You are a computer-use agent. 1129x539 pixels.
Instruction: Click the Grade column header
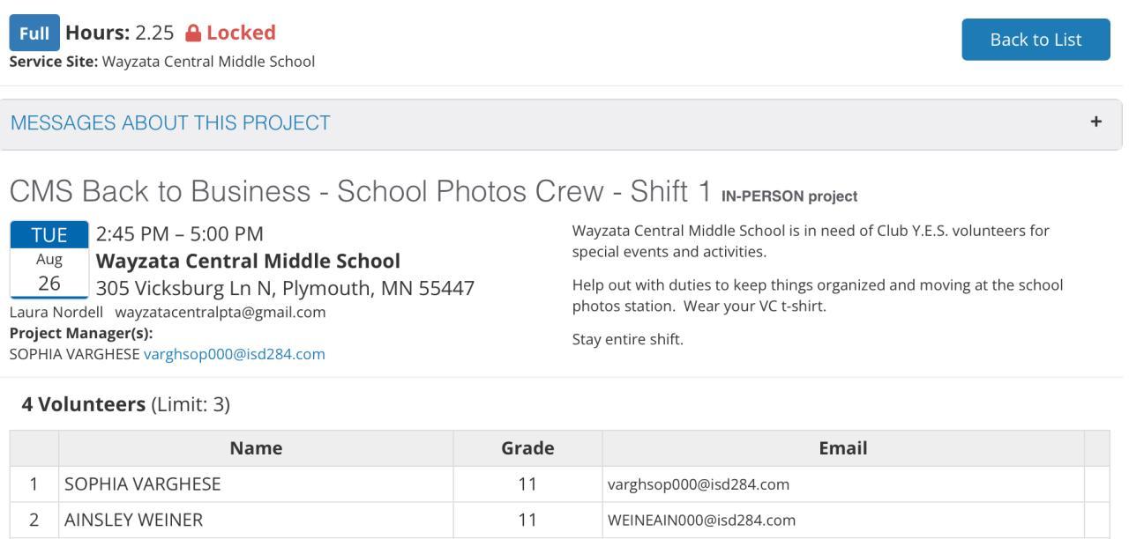tap(527, 448)
